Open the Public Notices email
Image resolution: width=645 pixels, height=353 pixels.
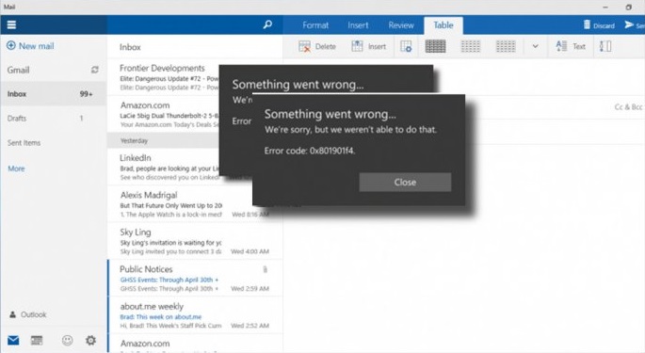(195, 278)
